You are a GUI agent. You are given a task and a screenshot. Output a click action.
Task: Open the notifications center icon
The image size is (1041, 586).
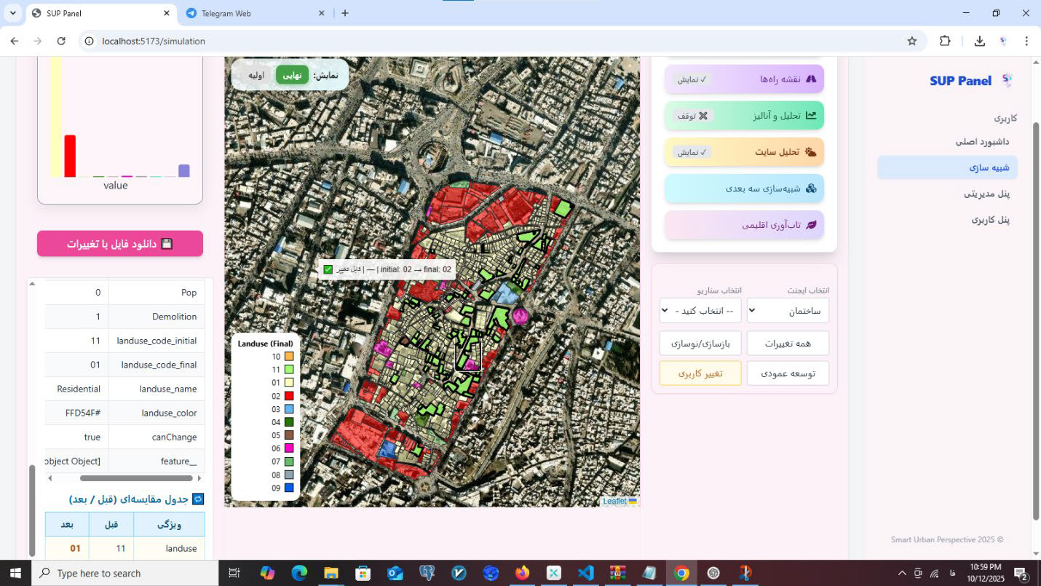click(1021, 573)
